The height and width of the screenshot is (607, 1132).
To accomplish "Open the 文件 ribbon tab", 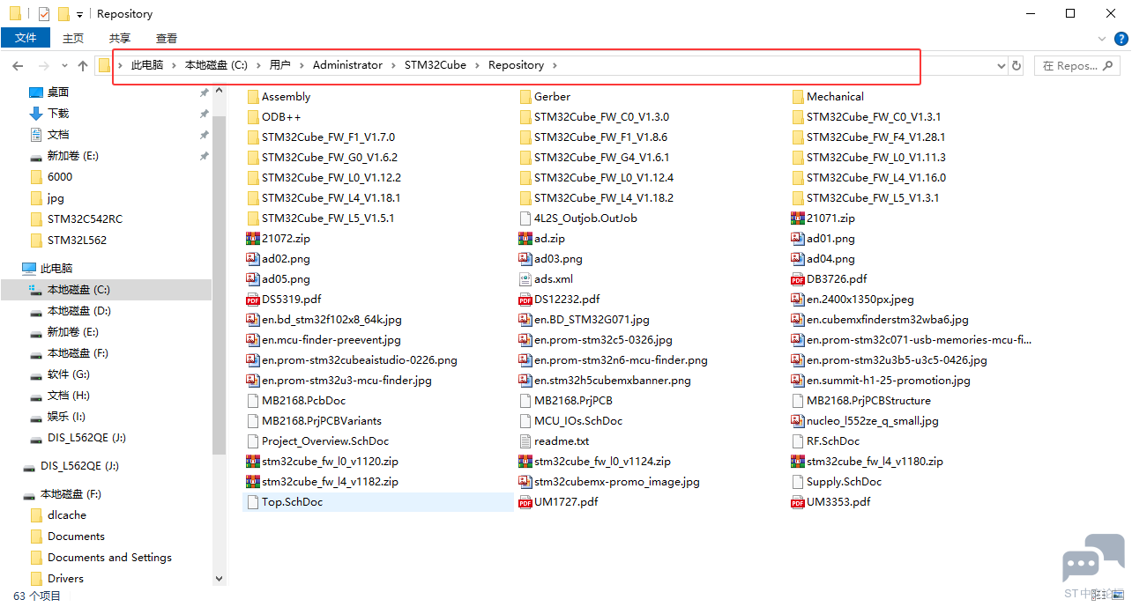I will (26, 38).
